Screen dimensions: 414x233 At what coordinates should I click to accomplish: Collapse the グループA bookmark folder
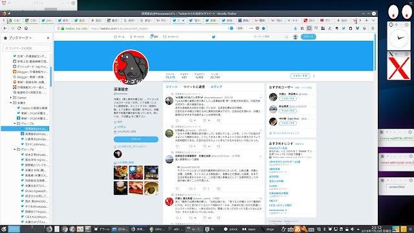tap(15, 124)
